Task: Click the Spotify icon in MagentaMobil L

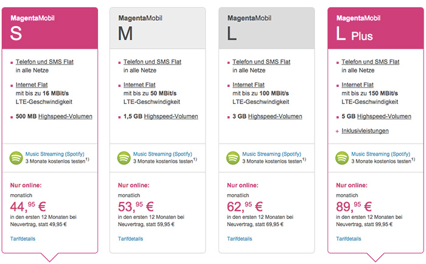Action: tap(233, 158)
